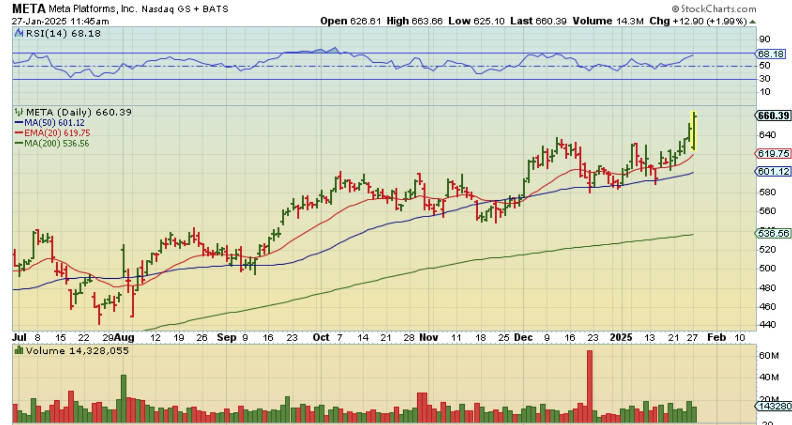Click the 68.18 RSI value tag
Viewport: 792px width, 425px height.
771,54
